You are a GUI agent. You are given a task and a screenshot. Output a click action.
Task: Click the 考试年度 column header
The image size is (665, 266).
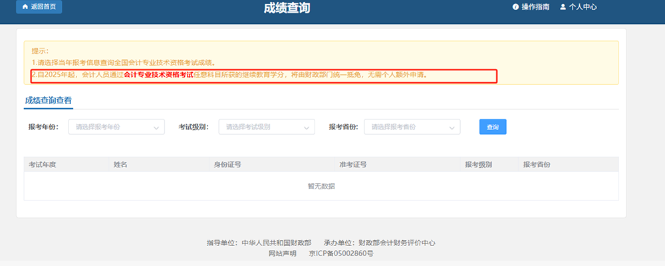click(43, 164)
